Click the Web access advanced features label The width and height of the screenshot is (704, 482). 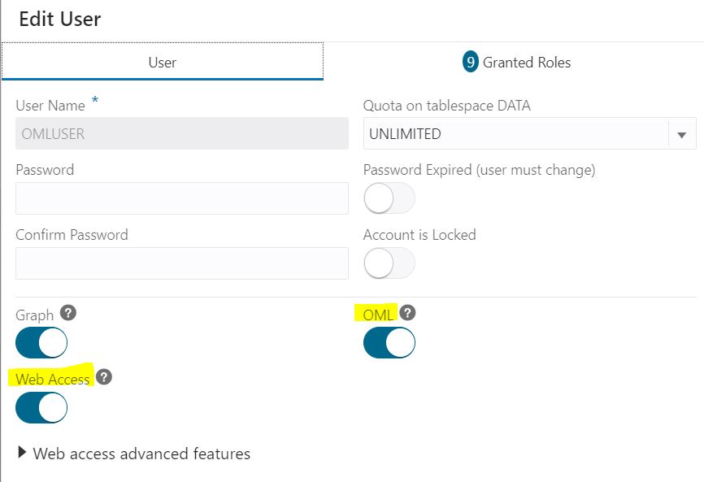click(x=141, y=454)
